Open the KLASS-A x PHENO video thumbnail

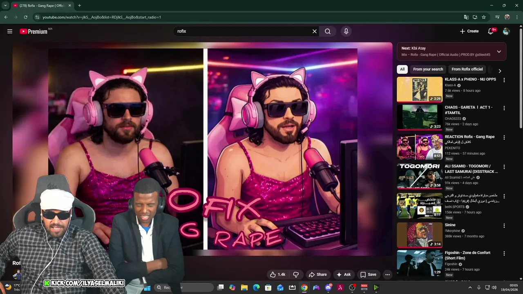[x=420, y=89]
